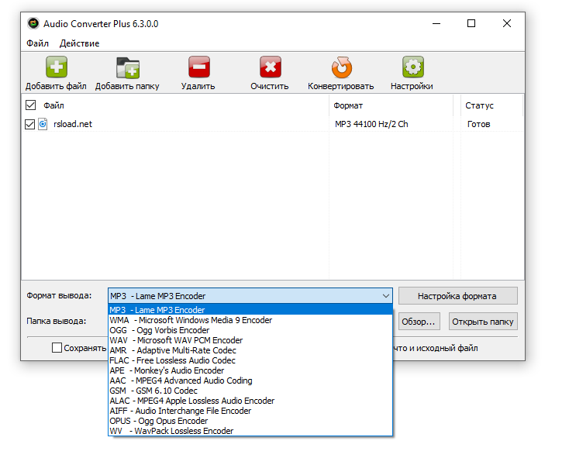
Task: Select FLAC - Free Lossless Audio Codec
Action: click(250, 360)
